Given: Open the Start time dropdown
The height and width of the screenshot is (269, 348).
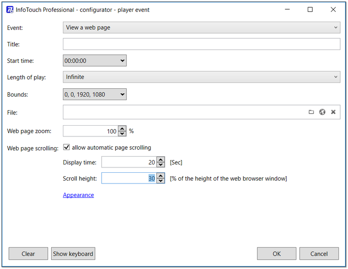Looking at the screenshot, I should click(x=95, y=60).
